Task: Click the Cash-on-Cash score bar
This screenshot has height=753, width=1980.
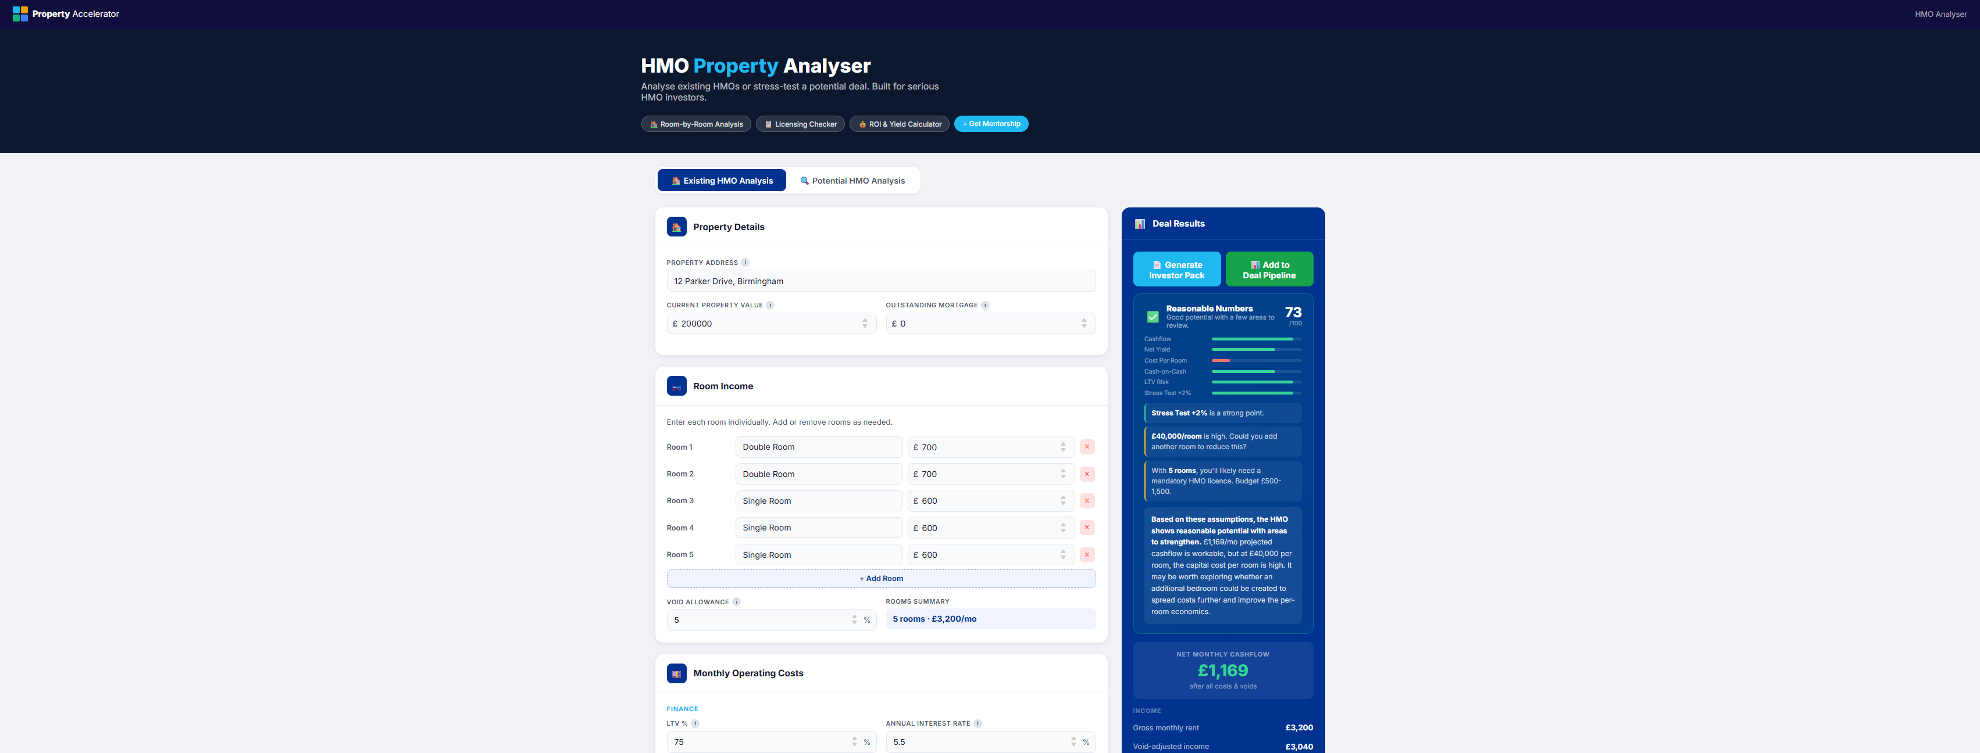Action: click(x=1257, y=372)
